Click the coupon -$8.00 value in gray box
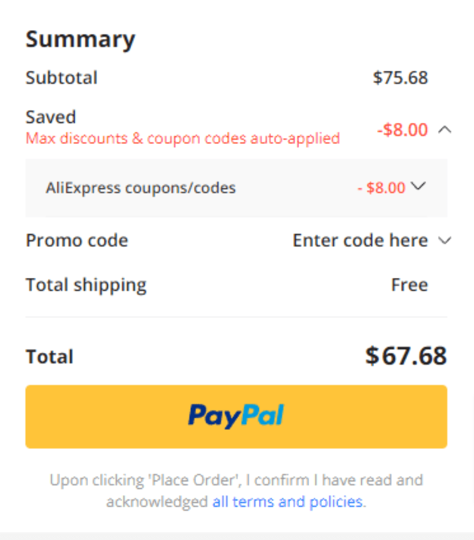Screen dimensions: 474x540 pos(381,188)
